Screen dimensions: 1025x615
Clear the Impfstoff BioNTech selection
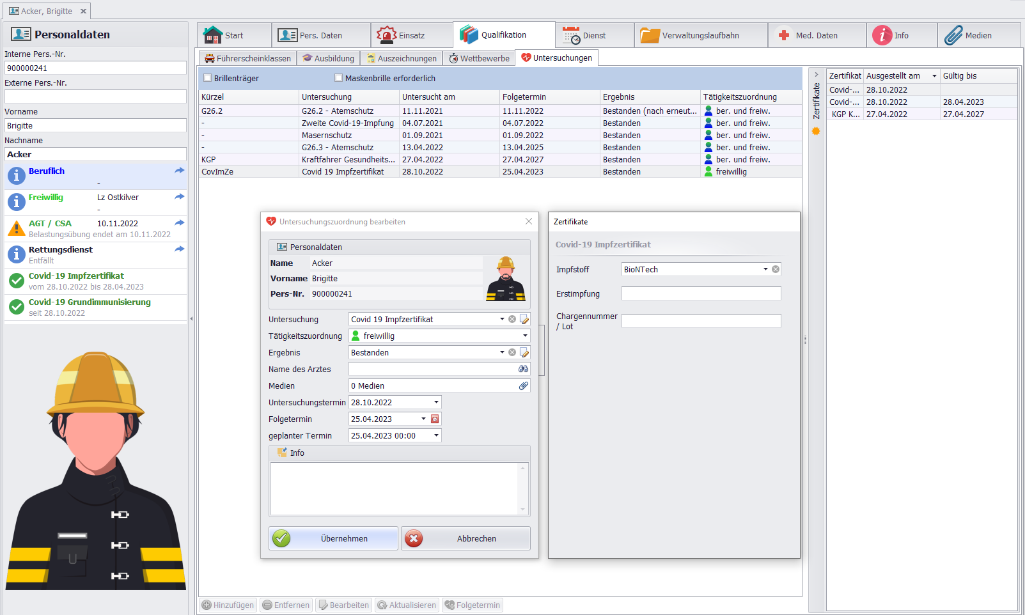tap(776, 269)
